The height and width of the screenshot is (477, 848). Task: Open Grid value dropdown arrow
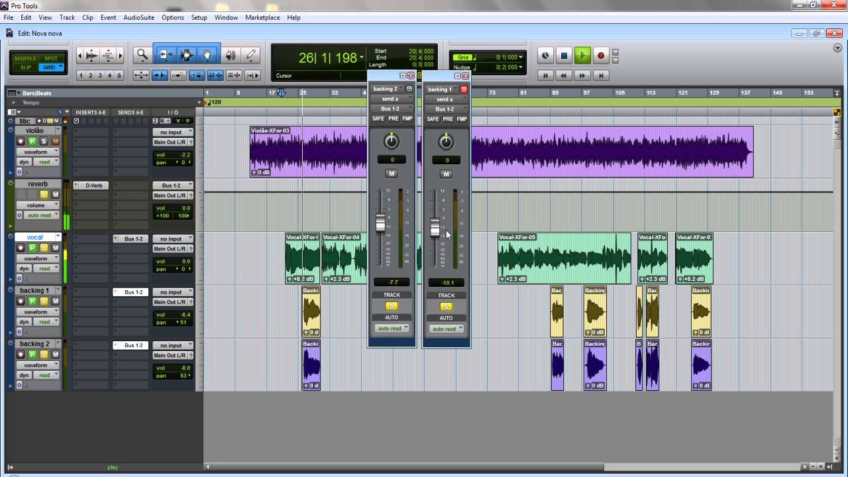521,58
